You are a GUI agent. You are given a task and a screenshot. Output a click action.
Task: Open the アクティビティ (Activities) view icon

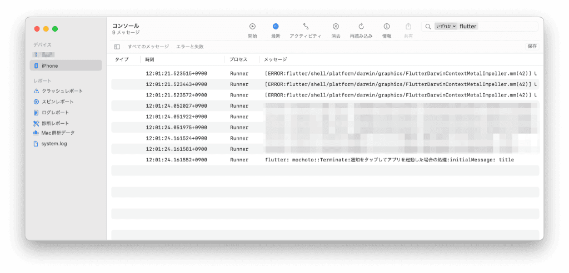(x=306, y=26)
